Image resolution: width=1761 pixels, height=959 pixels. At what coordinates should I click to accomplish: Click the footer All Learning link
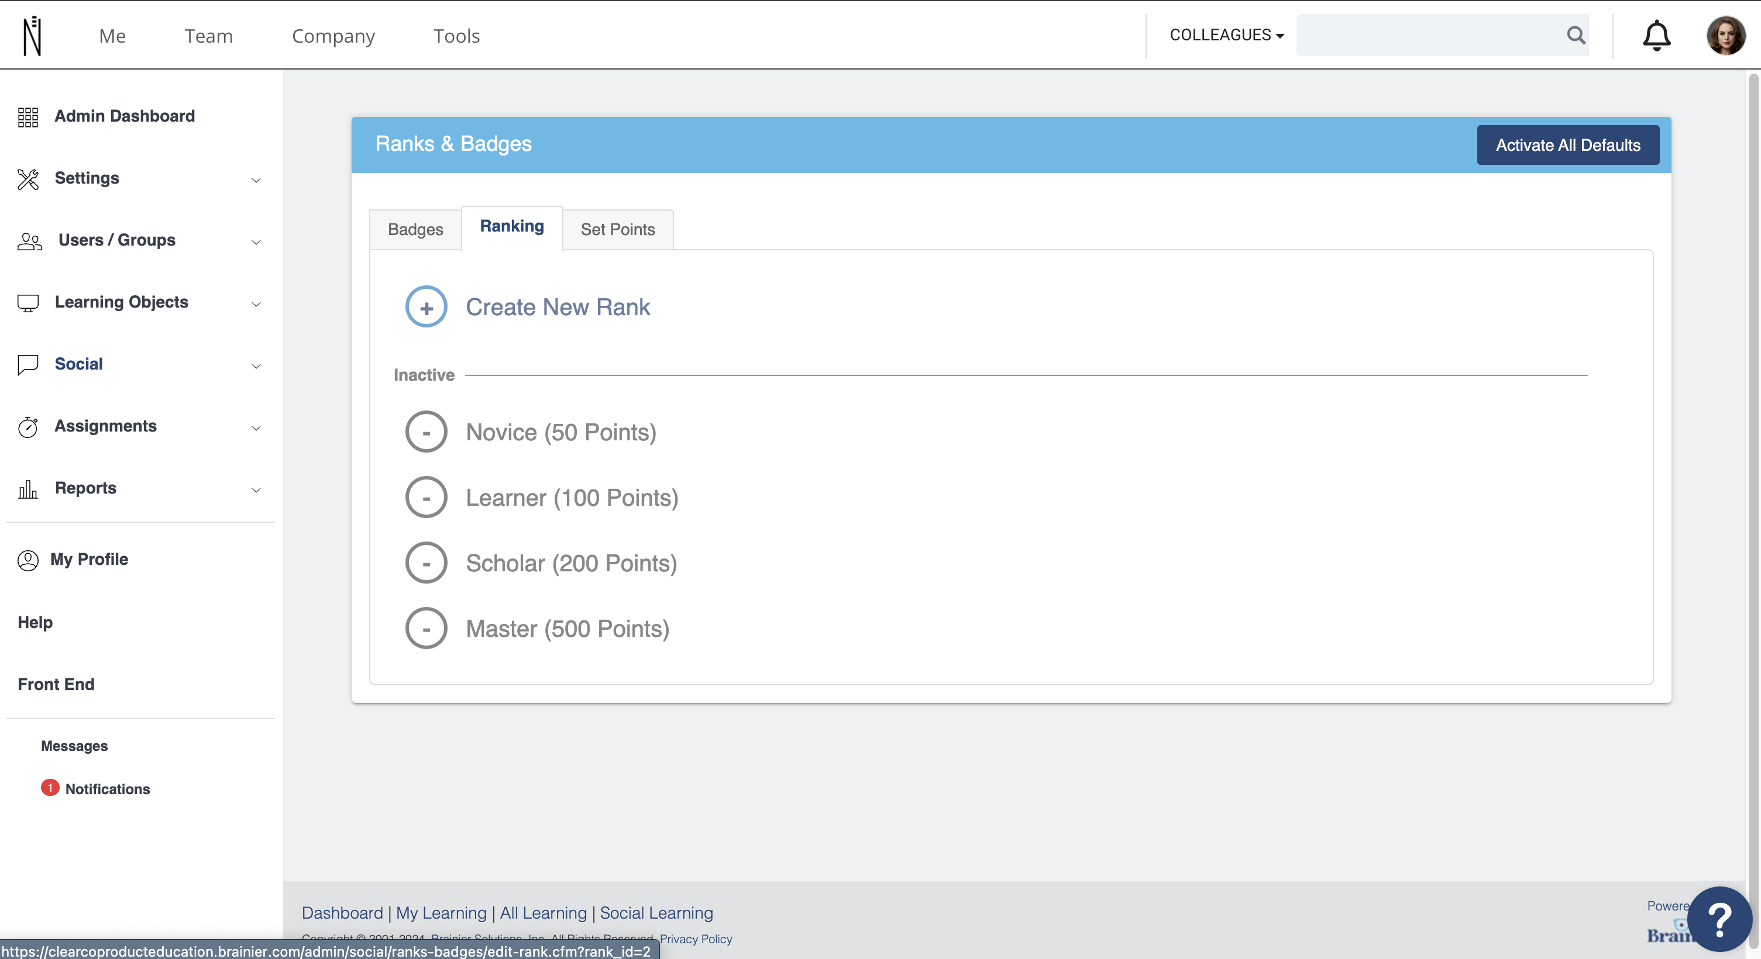coord(544,913)
